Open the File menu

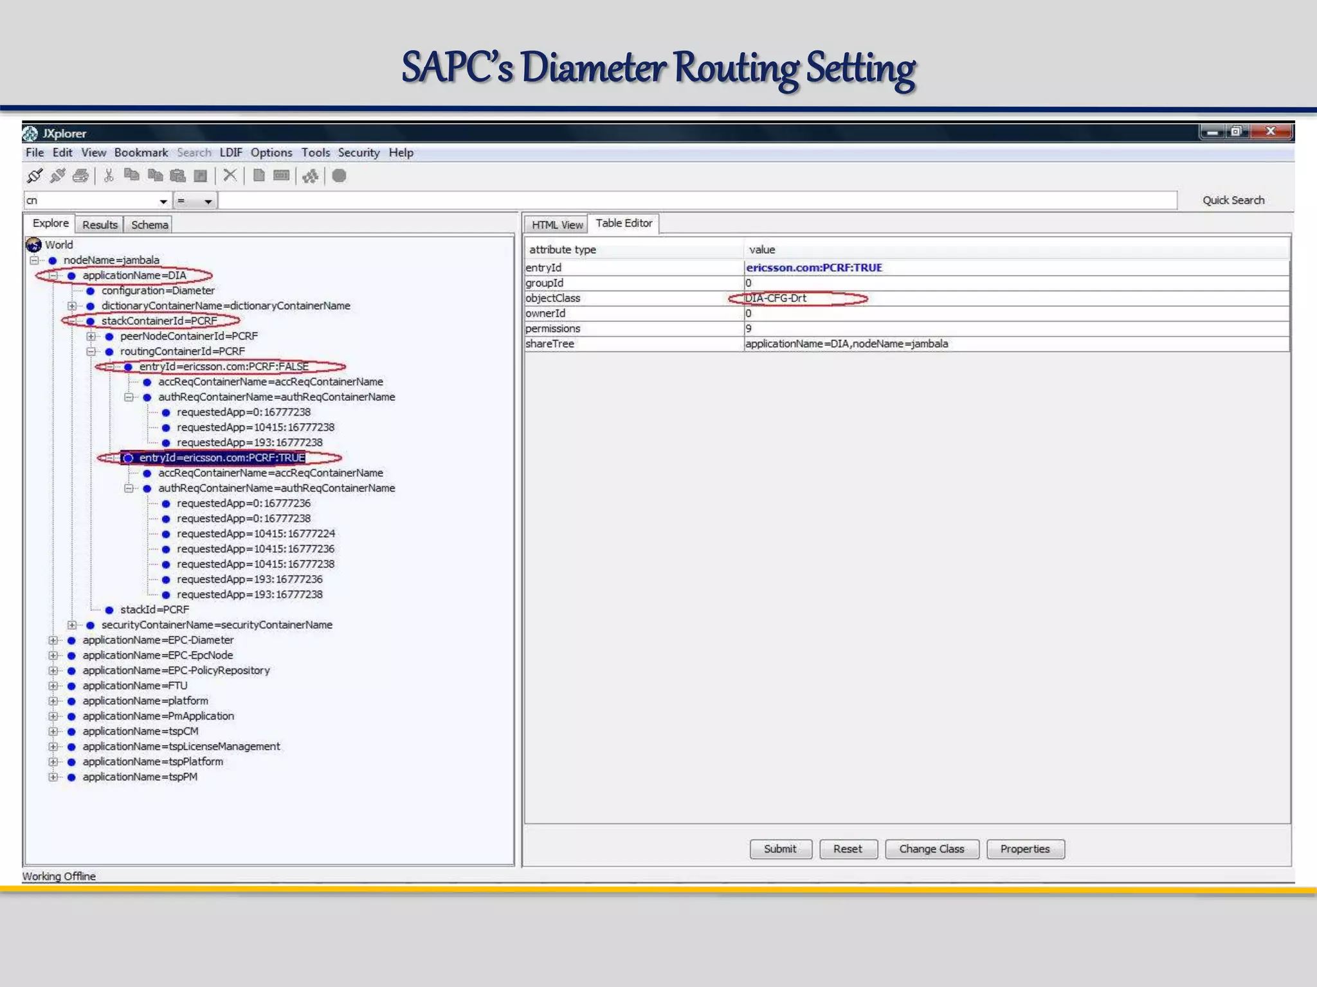[x=35, y=152]
